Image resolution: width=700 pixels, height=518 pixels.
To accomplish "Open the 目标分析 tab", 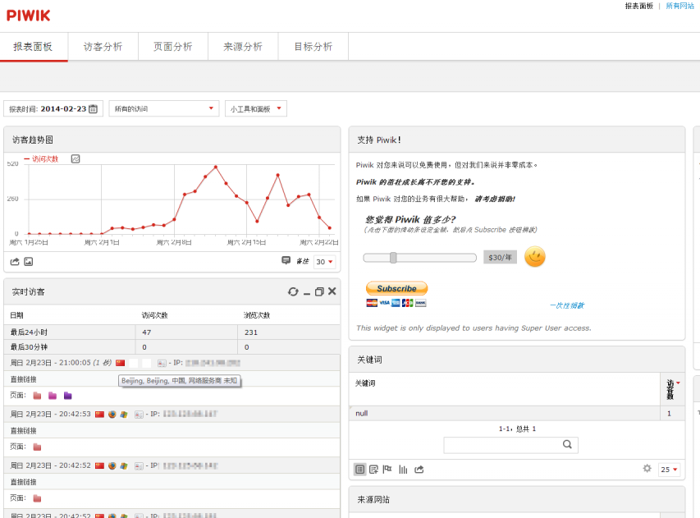I will (313, 47).
